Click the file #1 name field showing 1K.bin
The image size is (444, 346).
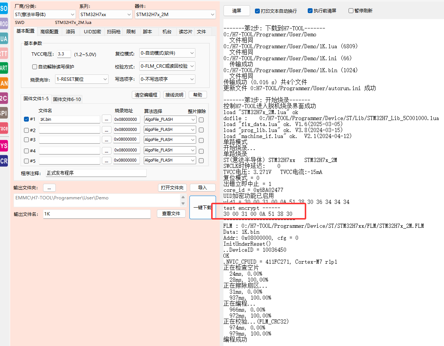(x=69, y=119)
